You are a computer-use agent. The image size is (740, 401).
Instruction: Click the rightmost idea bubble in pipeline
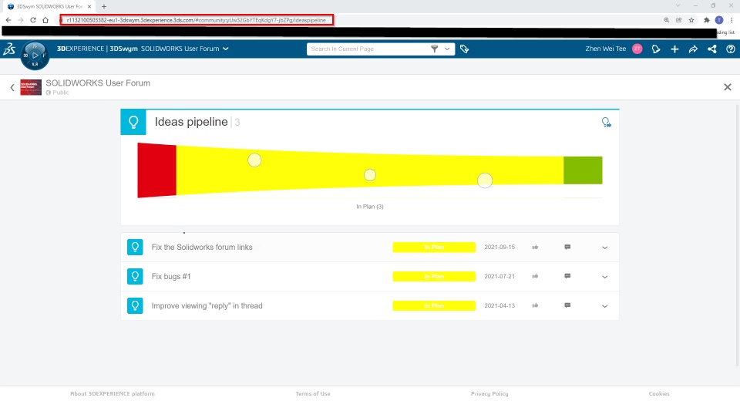(x=485, y=180)
